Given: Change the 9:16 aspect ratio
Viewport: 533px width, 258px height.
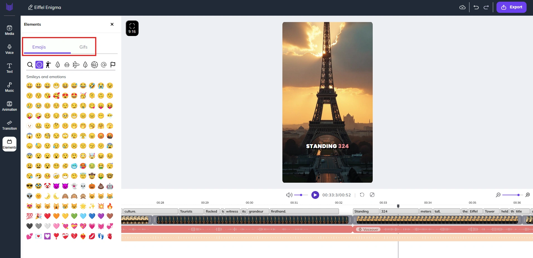Looking at the screenshot, I should tap(132, 28).
